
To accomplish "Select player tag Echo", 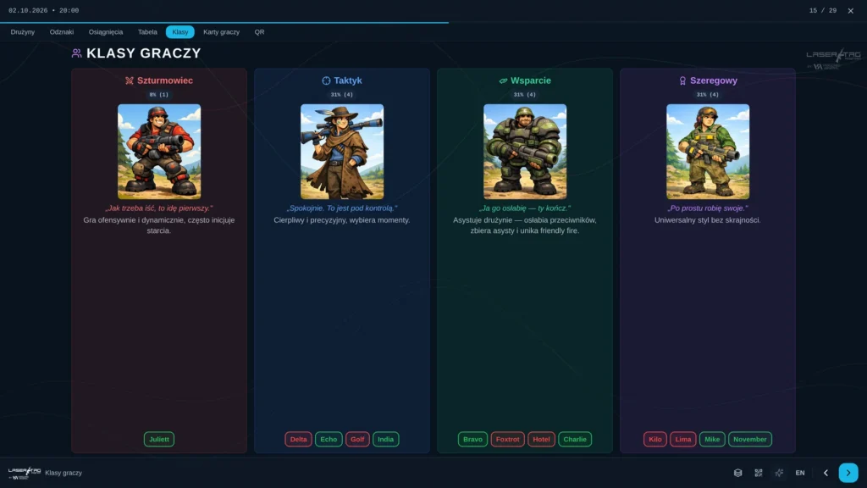I will tap(329, 440).
